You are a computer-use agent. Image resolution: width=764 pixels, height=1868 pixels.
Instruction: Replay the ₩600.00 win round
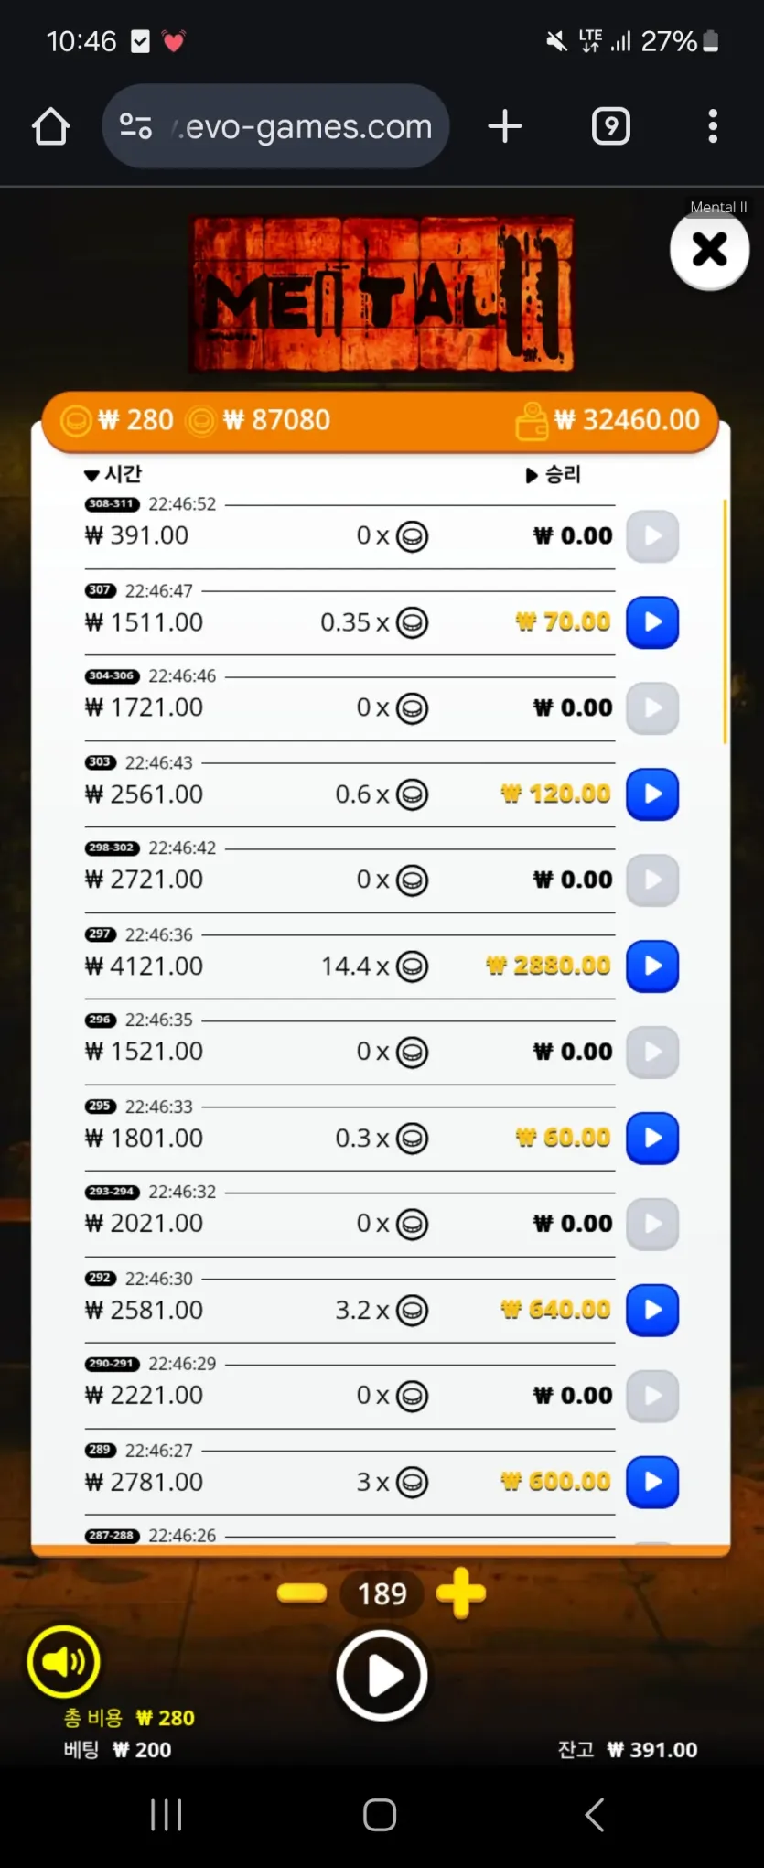652,1482
